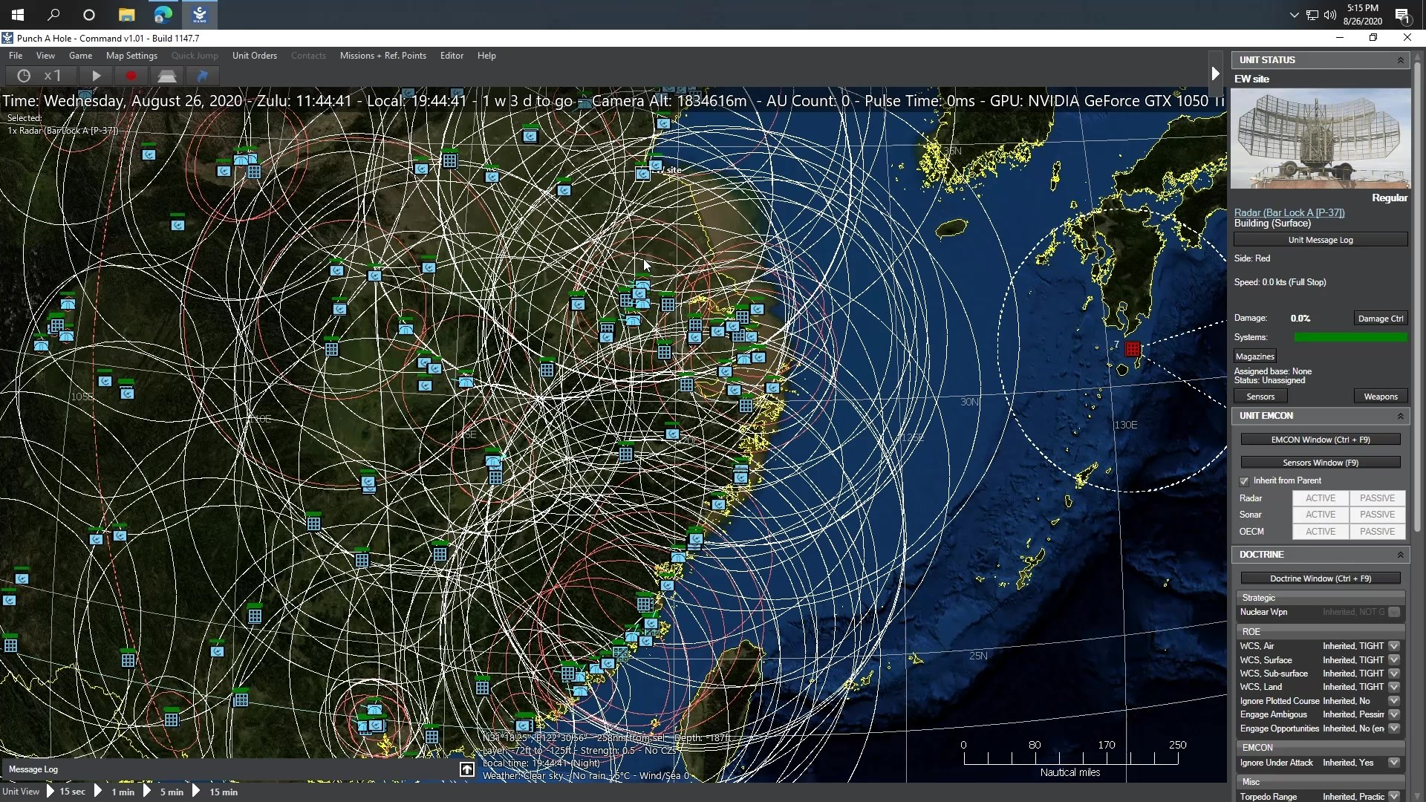
Task: Open the Missions + Ref. Points menu
Action: (382, 56)
